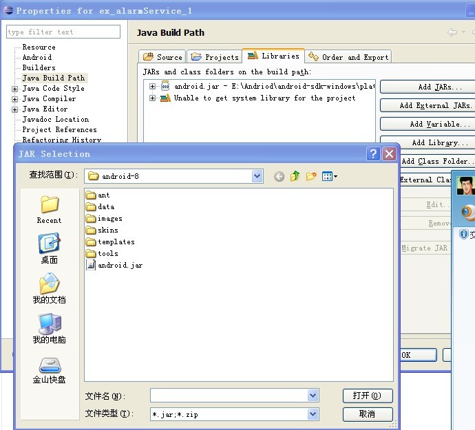Click the back arrow in Properties header

pos(452,32)
